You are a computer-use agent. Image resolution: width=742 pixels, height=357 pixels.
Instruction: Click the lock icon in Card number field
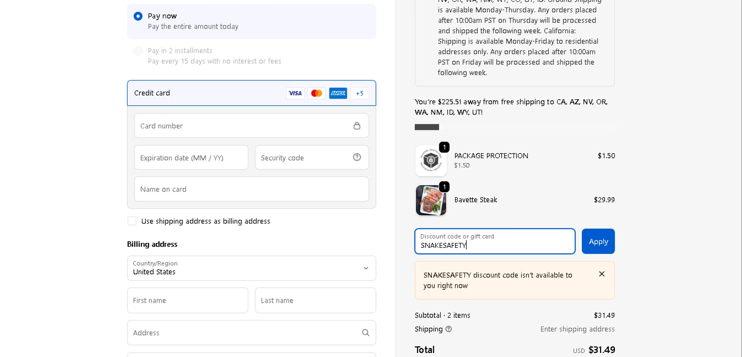[x=357, y=126]
